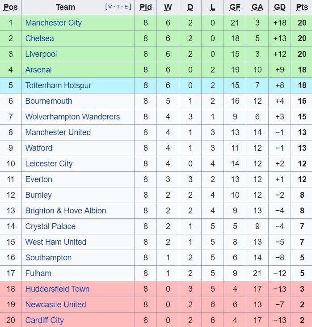Click the Pts column header
Viewport: 312px width, 327px height.
(302, 7)
